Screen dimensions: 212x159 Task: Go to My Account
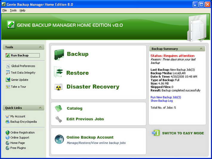pyautogui.click(x=18, y=116)
